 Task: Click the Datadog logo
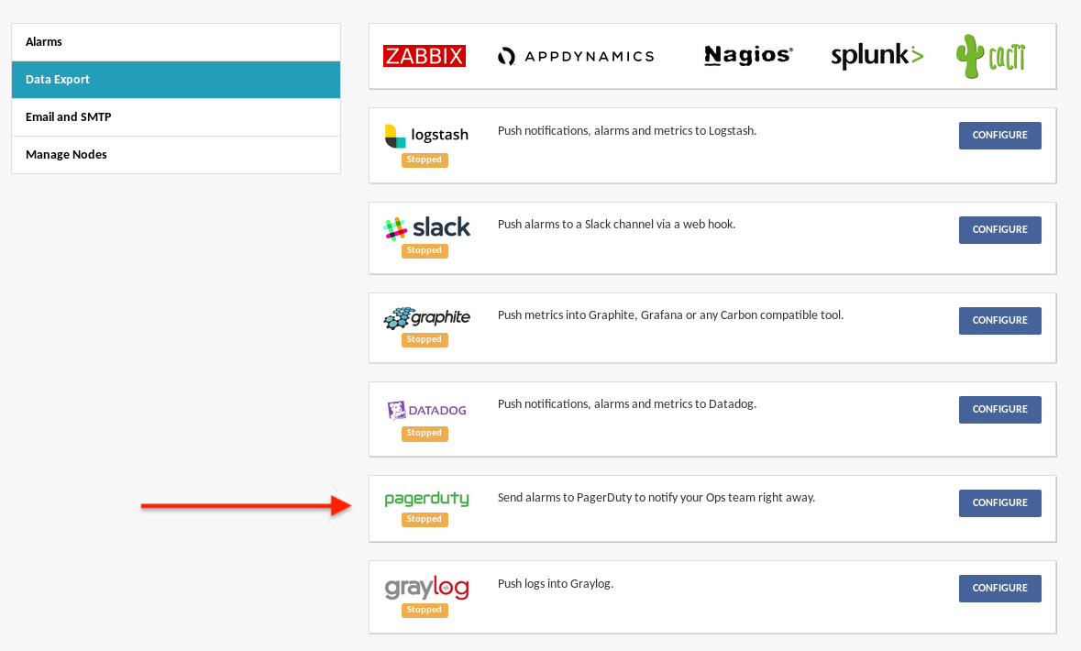click(x=426, y=410)
